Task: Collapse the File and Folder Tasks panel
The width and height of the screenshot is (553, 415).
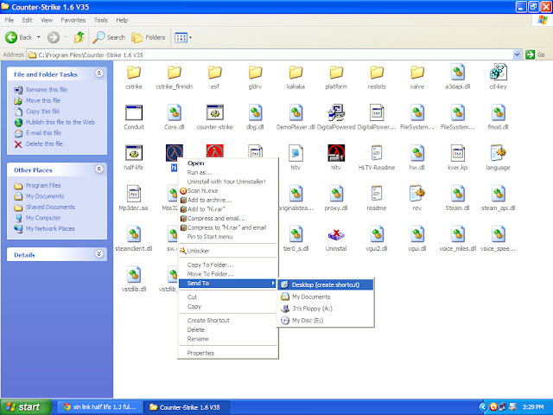Action: [x=99, y=73]
